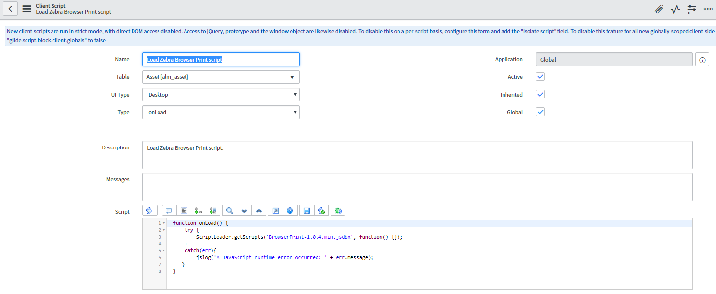Toggle the Inherited checkbox

[540, 94]
